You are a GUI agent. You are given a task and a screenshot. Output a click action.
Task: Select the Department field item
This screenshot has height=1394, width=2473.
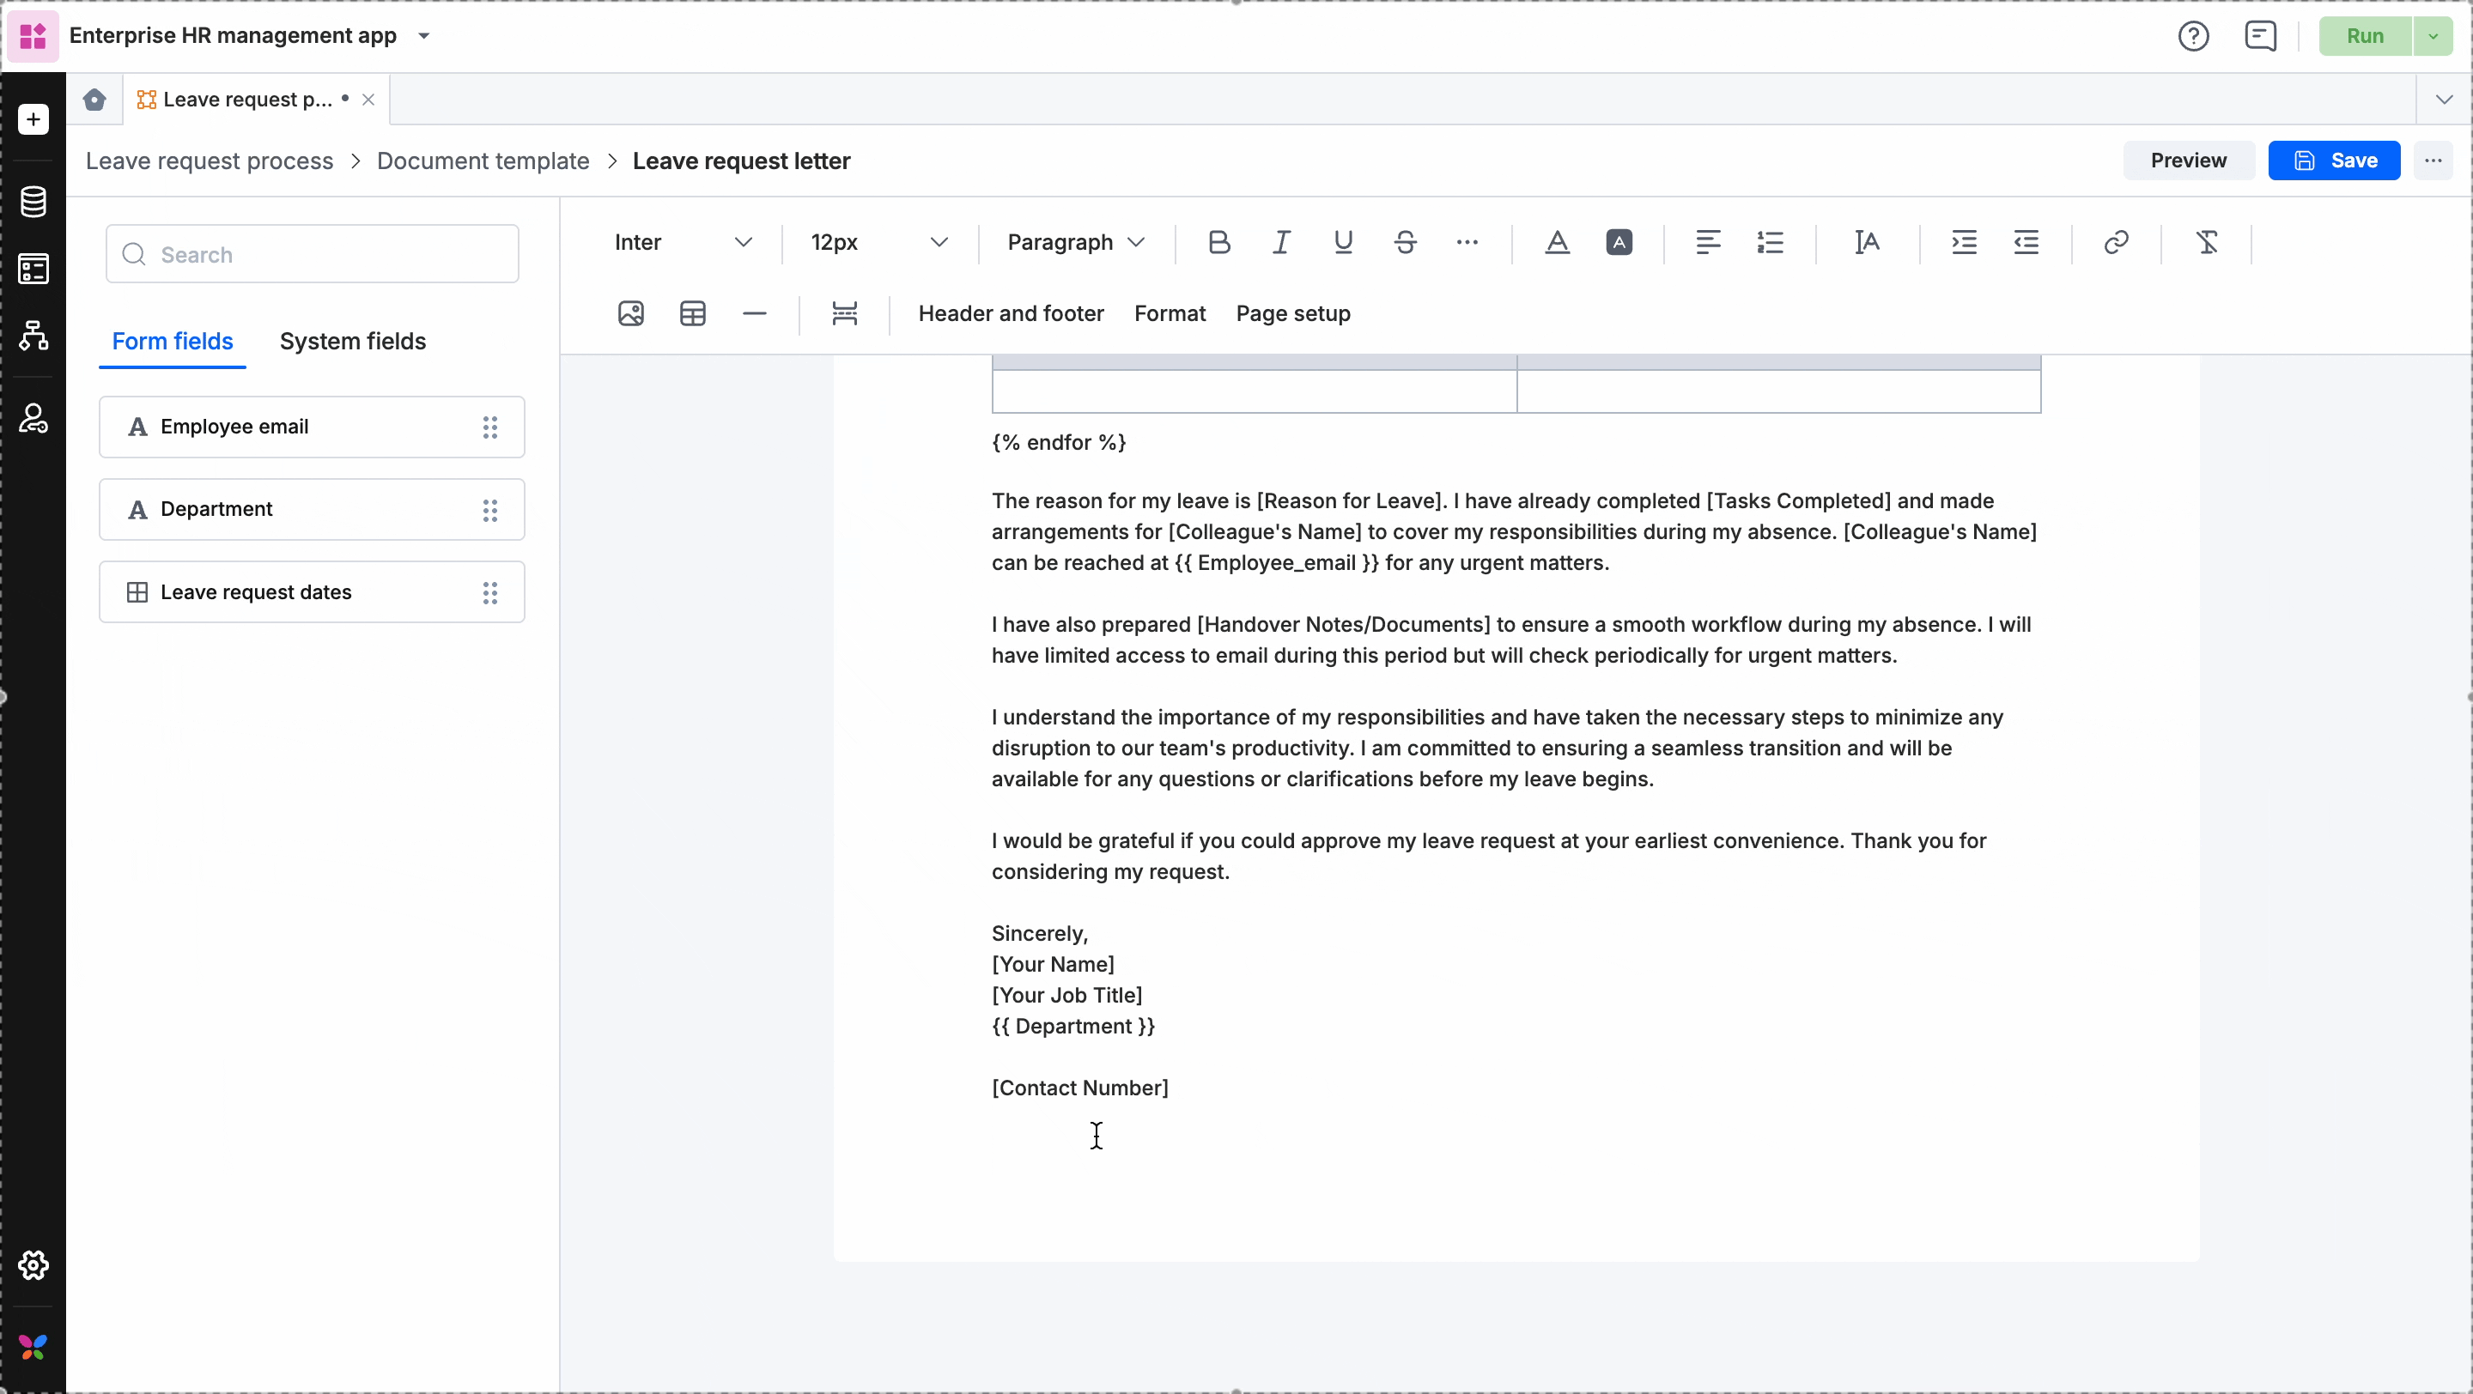pyautogui.click(x=312, y=509)
